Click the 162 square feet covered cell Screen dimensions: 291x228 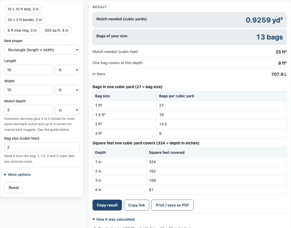click(x=216, y=171)
